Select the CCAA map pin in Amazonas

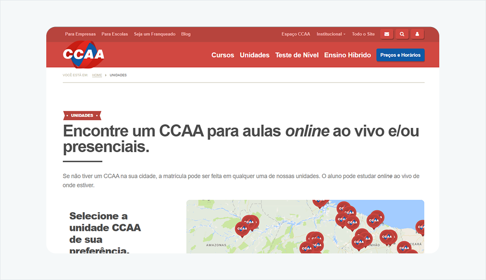point(242,228)
